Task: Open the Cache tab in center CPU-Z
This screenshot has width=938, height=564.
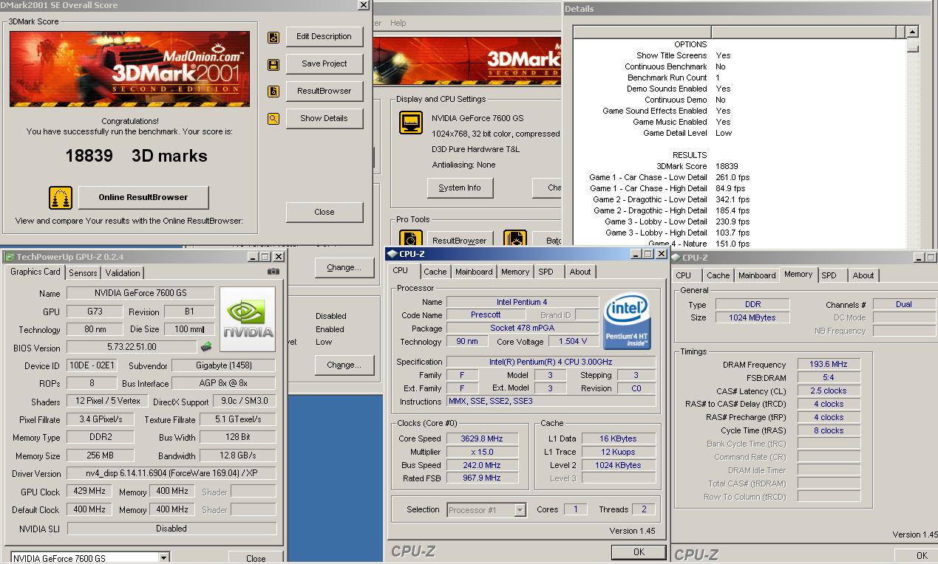Action: tap(435, 272)
